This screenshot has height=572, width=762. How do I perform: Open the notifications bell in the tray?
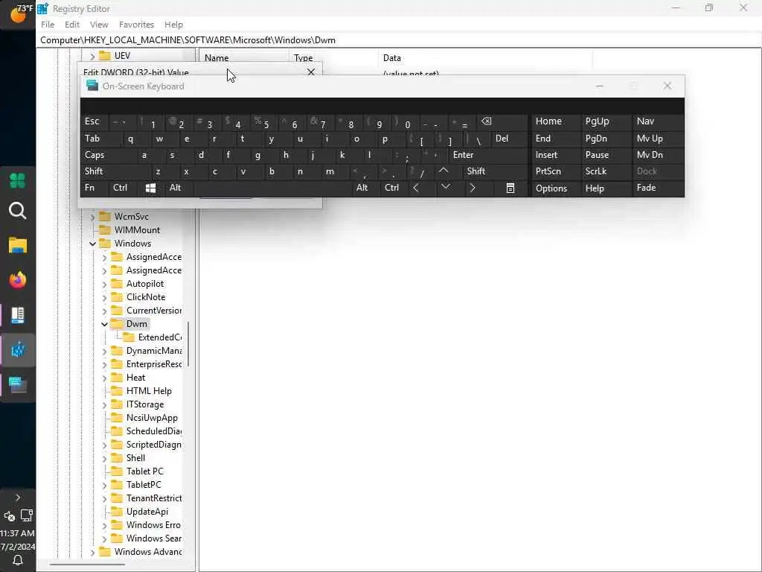pos(18,561)
